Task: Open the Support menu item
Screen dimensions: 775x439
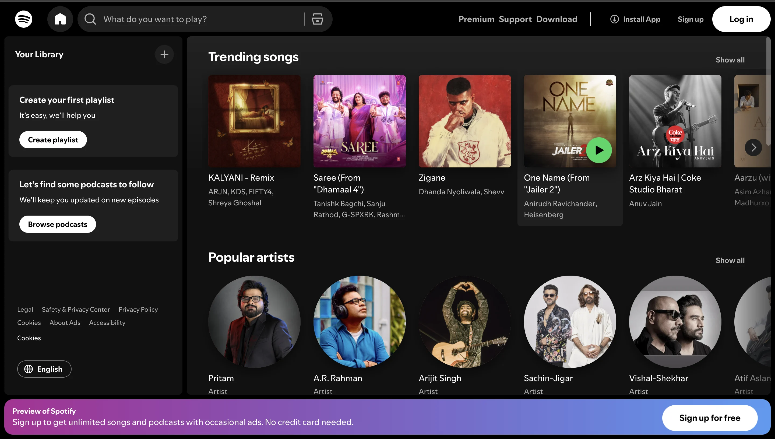Action: coord(515,19)
